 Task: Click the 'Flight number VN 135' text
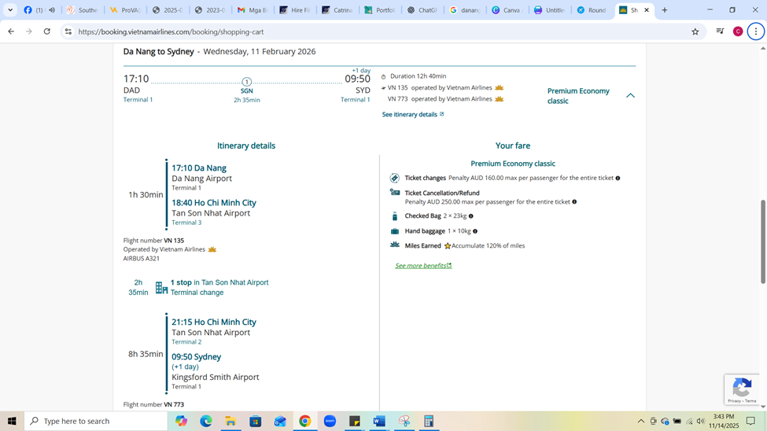[153, 241]
